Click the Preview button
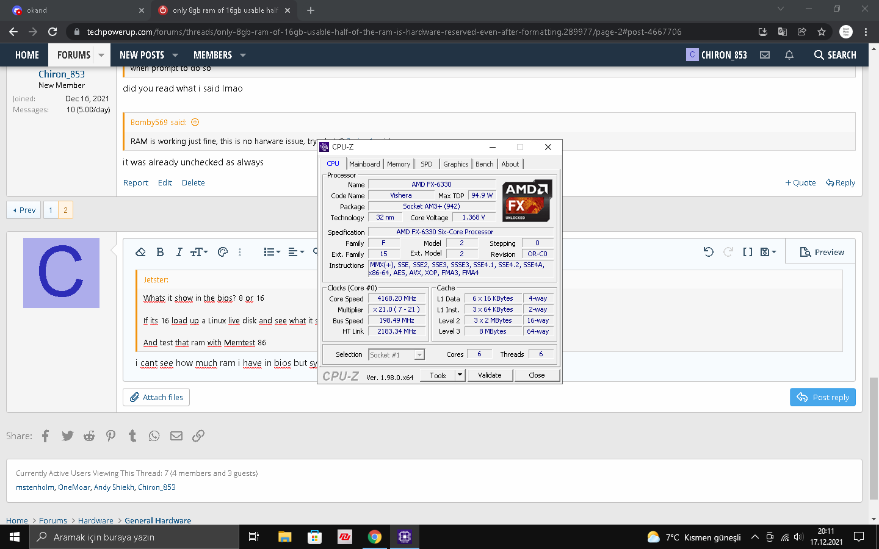Screen dimensions: 879x549 (822, 252)
